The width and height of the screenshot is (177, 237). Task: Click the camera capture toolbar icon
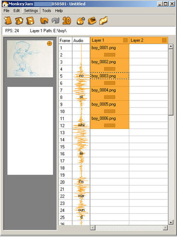[81, 21]
